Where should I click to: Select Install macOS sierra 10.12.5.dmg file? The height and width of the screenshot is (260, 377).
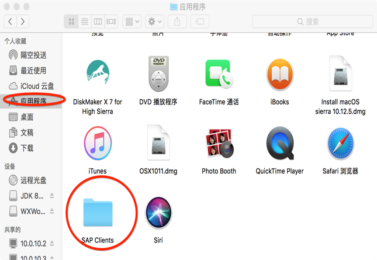(x=340, y=73)
